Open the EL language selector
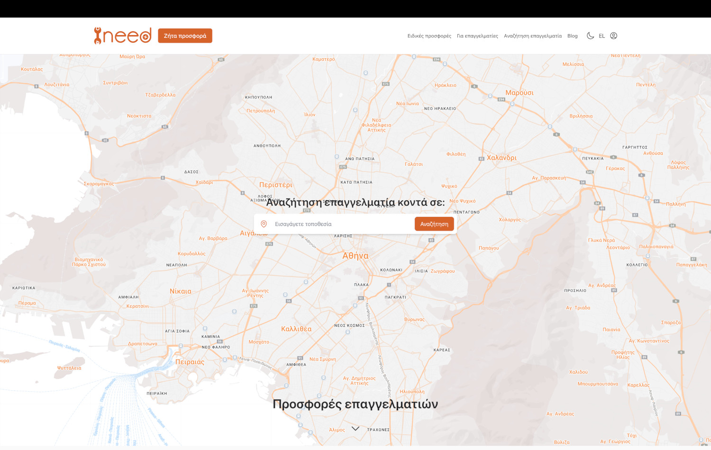The image size is (711, 450). click(602, 36)
